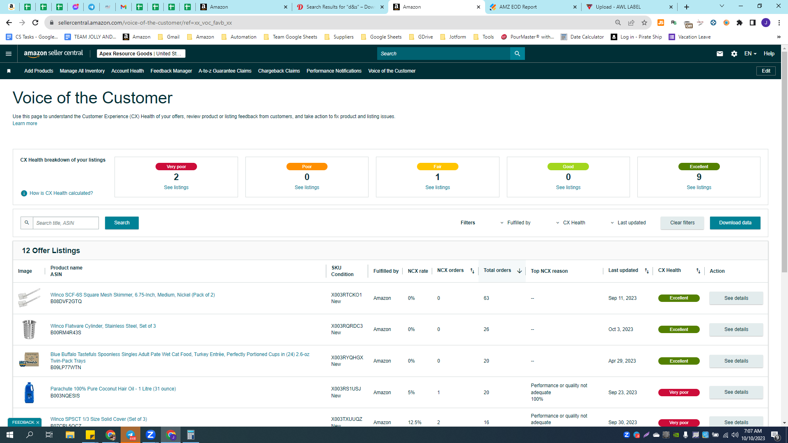Open the Zoom app in the taskbar
The height and width of the screenshot is (443, 788).
pyautogui.click(x=151, y=435)
